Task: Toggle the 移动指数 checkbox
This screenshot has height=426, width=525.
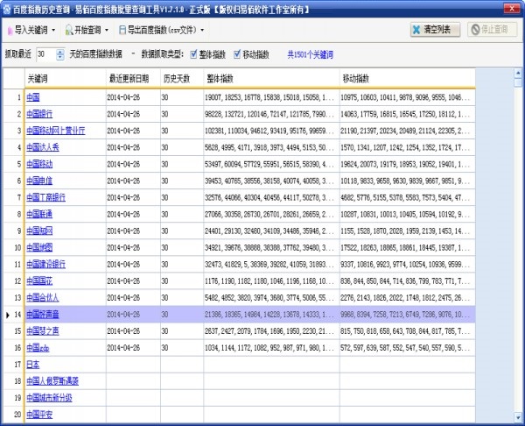Action: click(x=235, y=54)
